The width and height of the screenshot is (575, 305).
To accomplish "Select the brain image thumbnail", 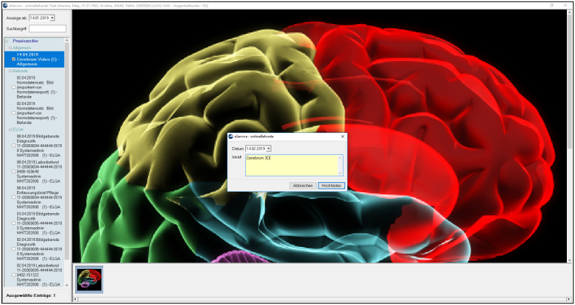I will click(90, 280).
